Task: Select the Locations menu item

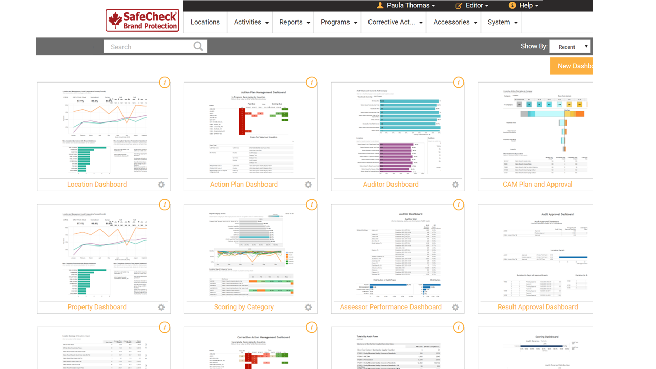Action: click(x=204, y=22)
